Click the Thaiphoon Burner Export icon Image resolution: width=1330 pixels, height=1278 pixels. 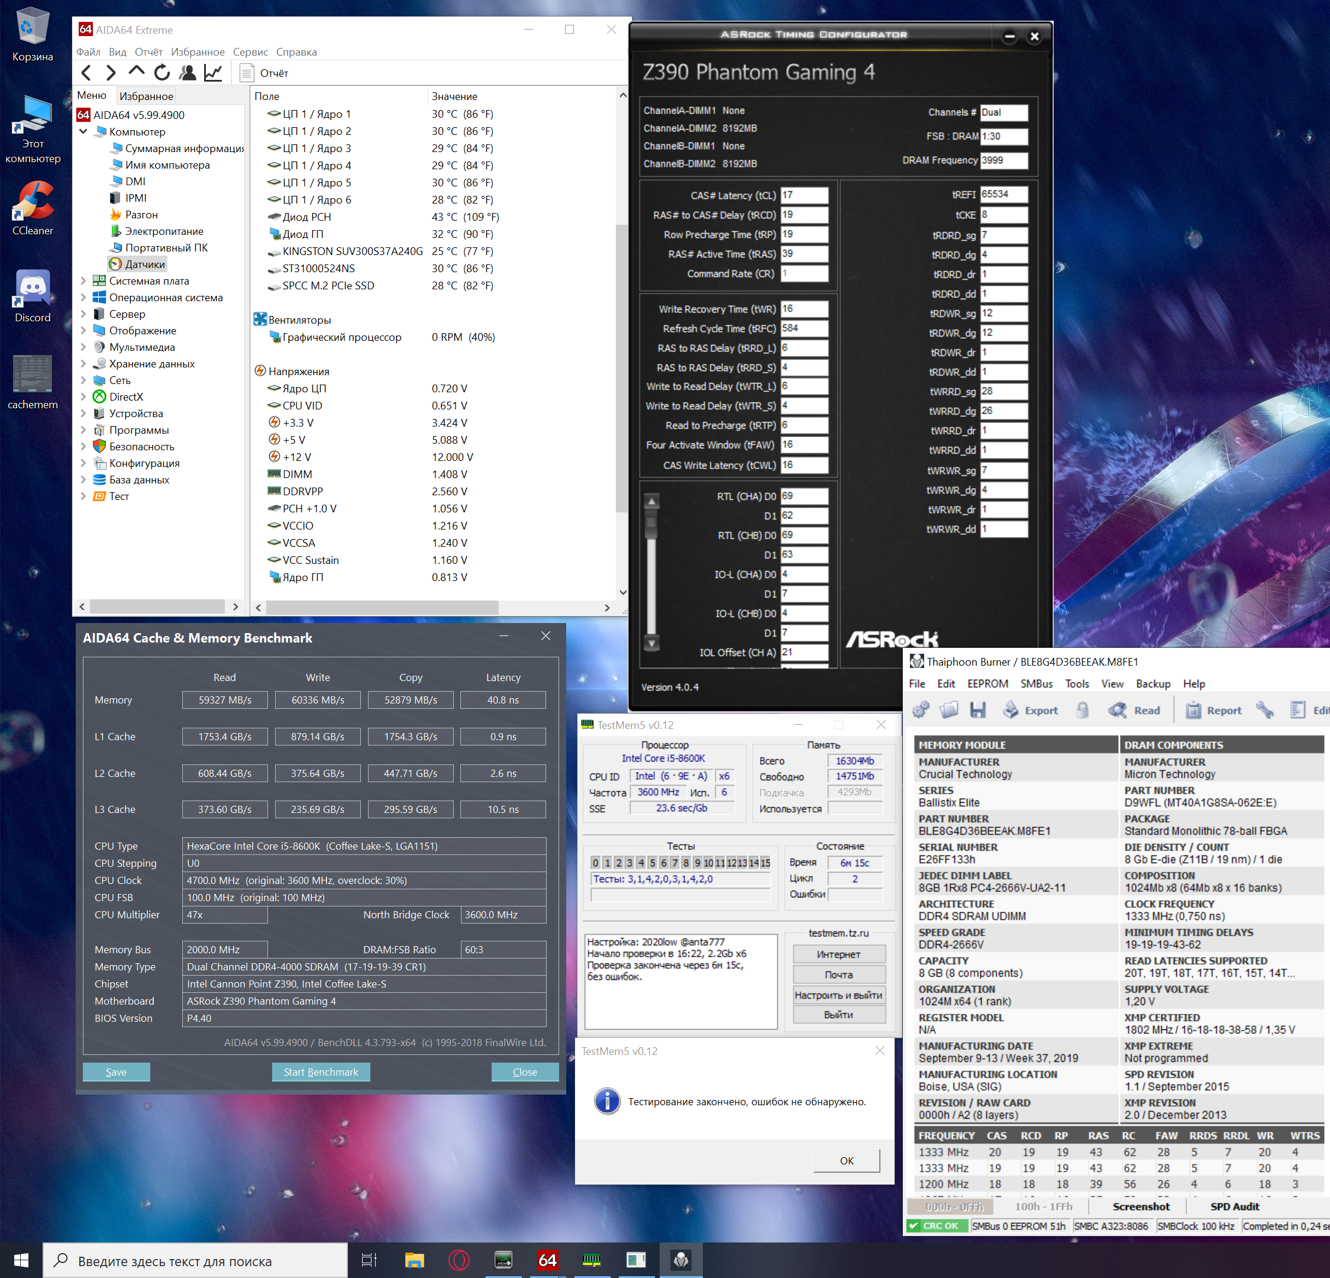(x=1011, y=710)
